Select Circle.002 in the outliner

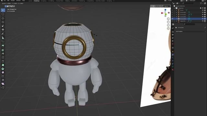pos(183,15)
